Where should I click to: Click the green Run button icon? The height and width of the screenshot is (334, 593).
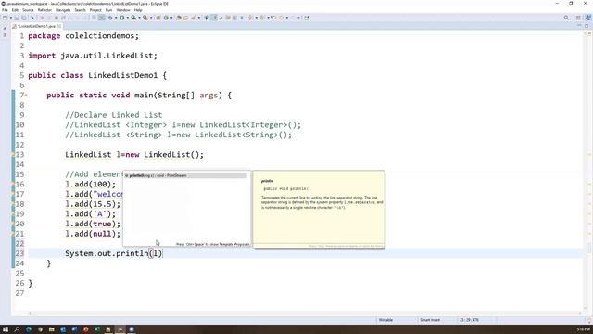point(121,18)
